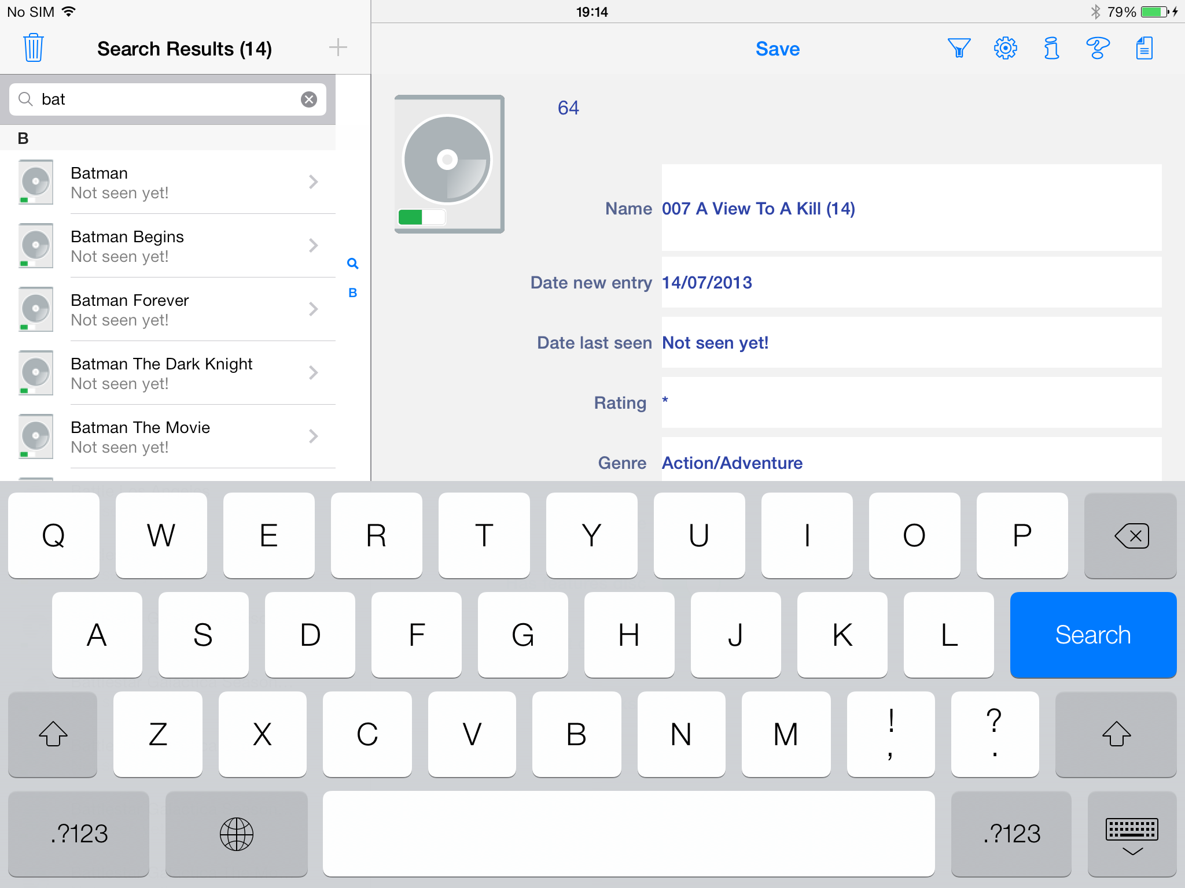Hide the keyboard with dismiss key
The width and height of the screenshot is (1185, 888).
[1132, 834]
